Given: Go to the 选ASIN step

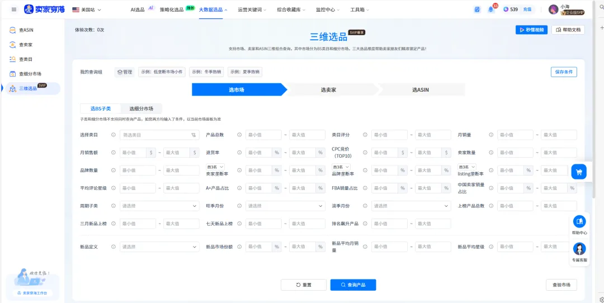Looking at the screenshot, I should 420,89.
